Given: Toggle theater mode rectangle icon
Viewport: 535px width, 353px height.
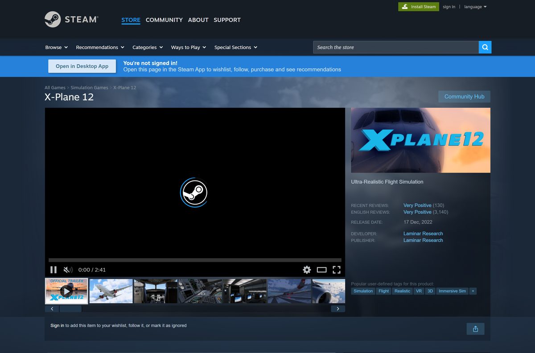Looking at the screenshot, I should (322, 270).
